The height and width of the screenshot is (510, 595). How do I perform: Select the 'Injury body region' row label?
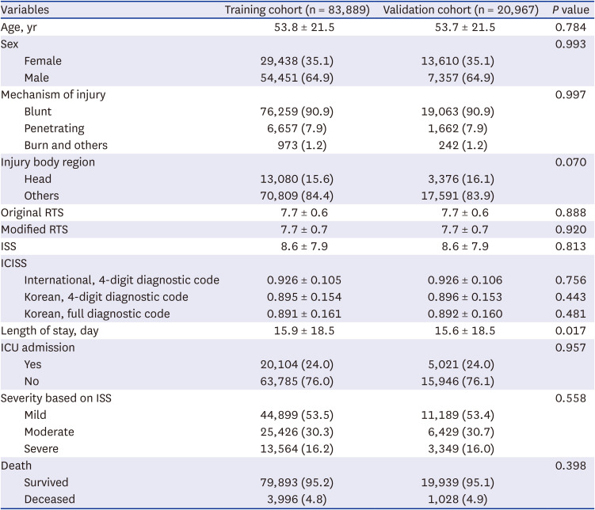(x=48, y=162)
